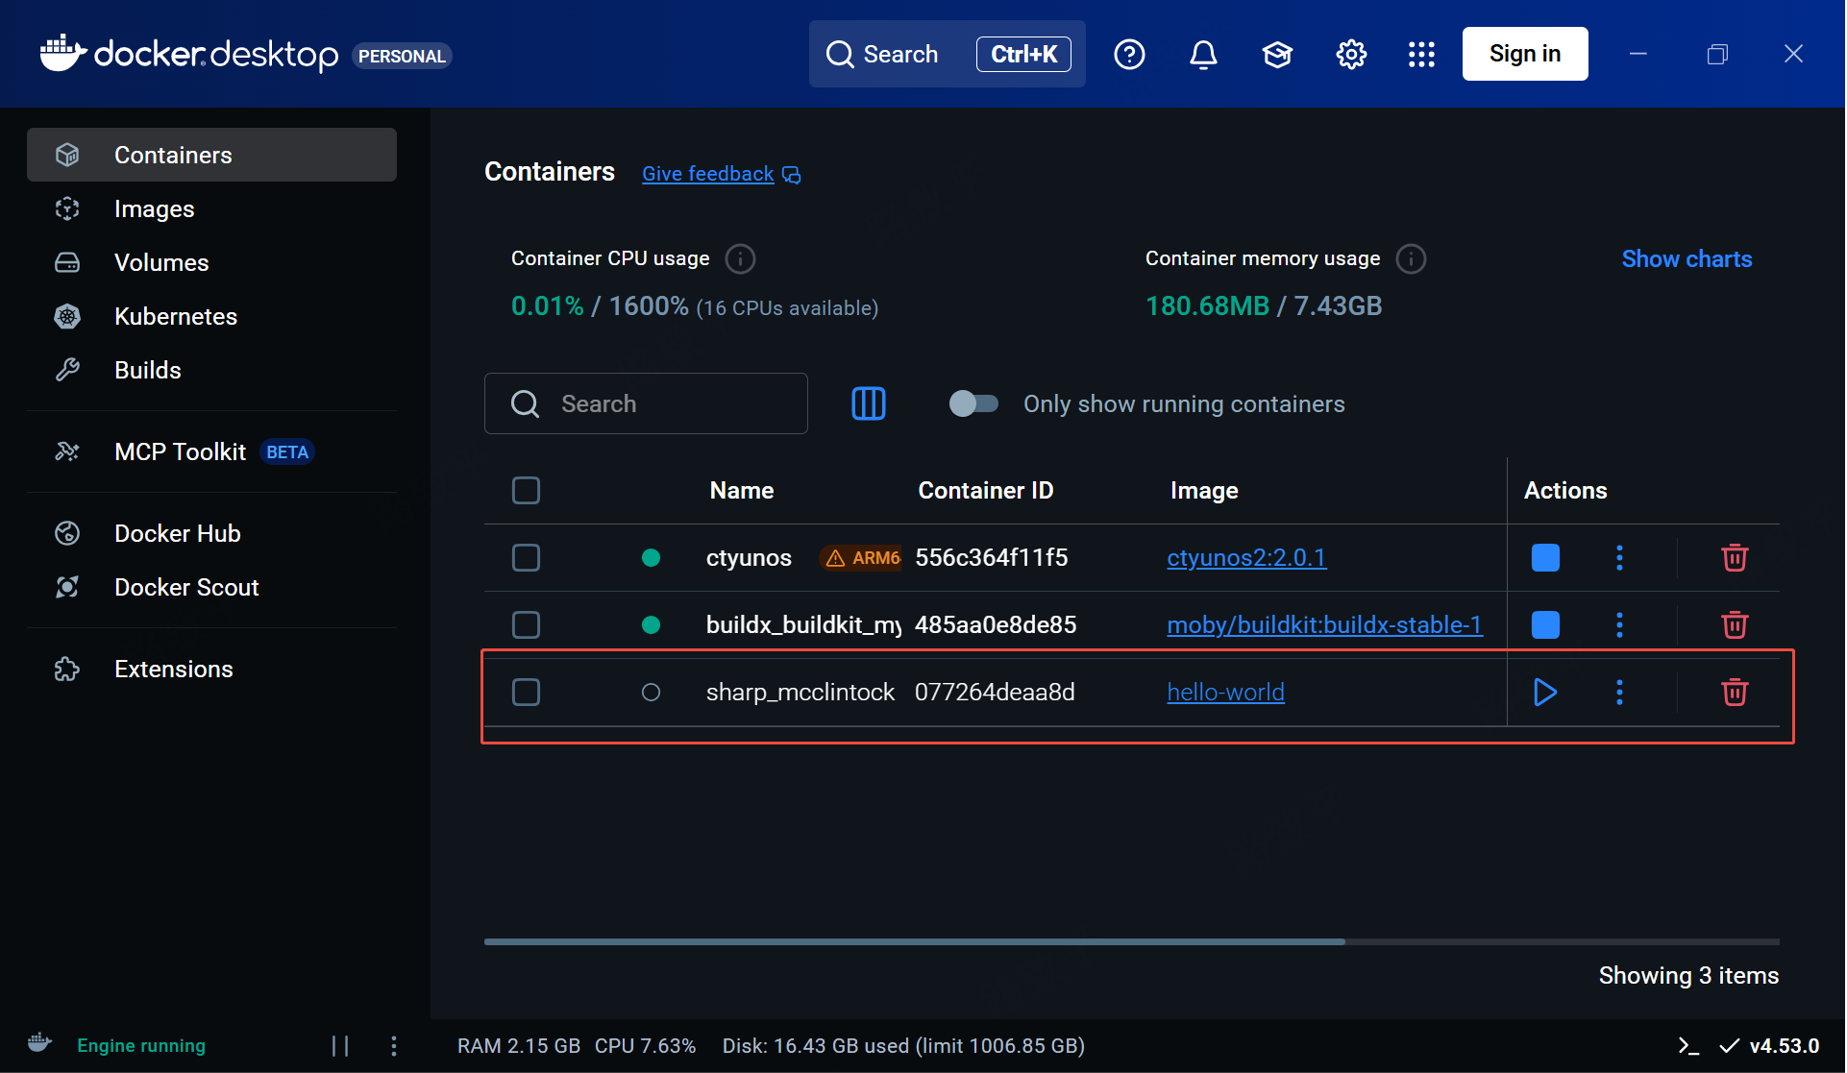Viewport: 1847px width, 1073px height.
Task: Stop the ctyunos container
Action: [x=1545, y=557]
